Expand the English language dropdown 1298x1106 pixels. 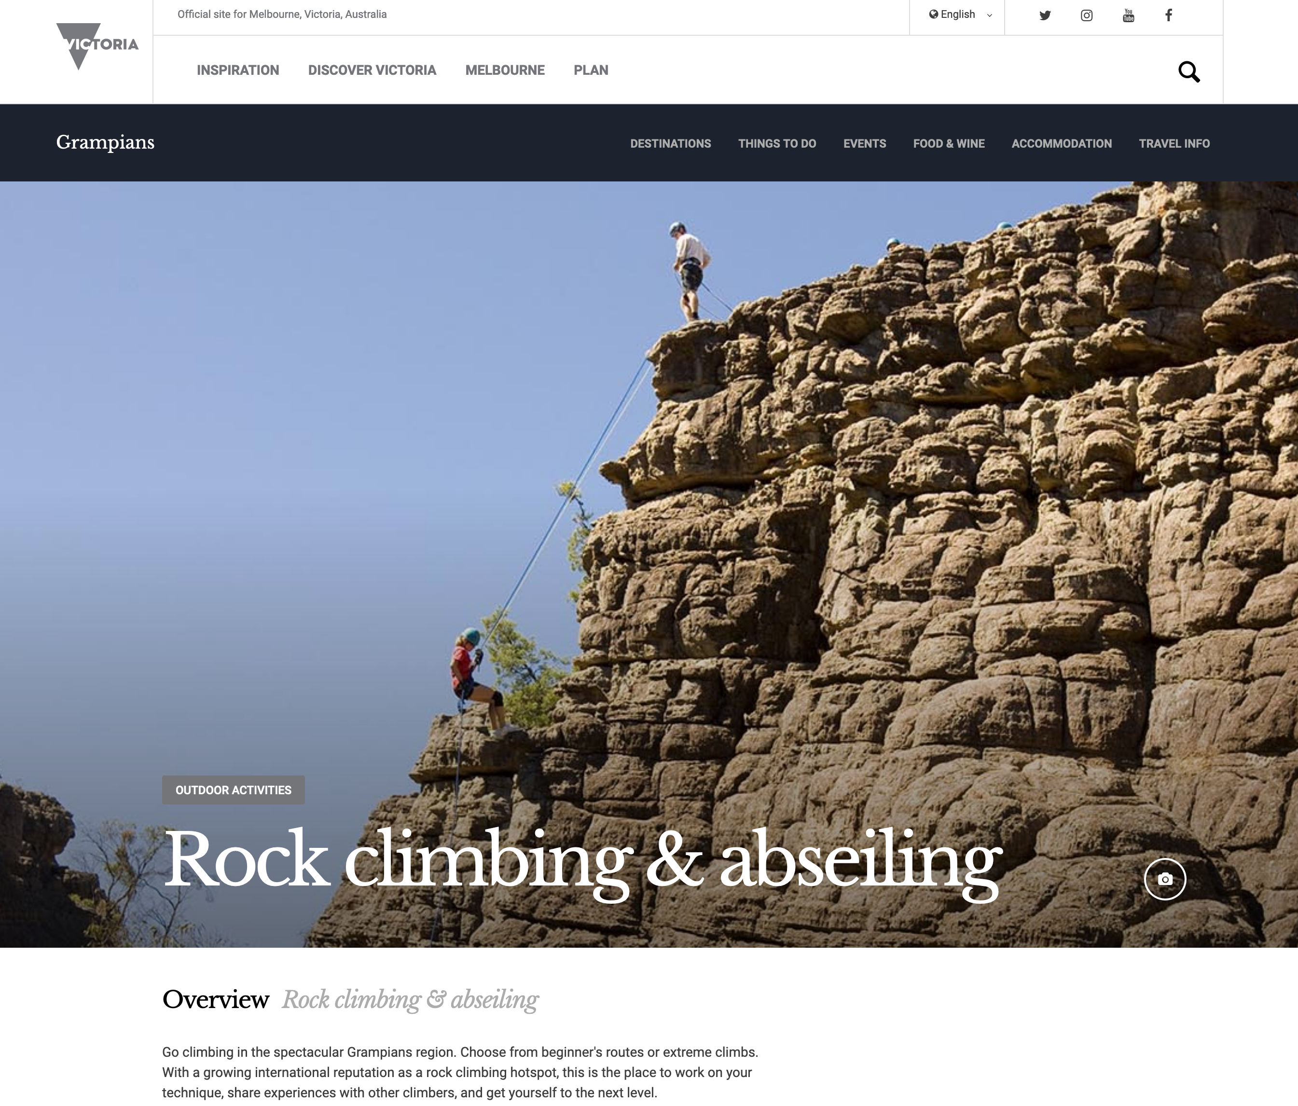click(x=960, y=14)
